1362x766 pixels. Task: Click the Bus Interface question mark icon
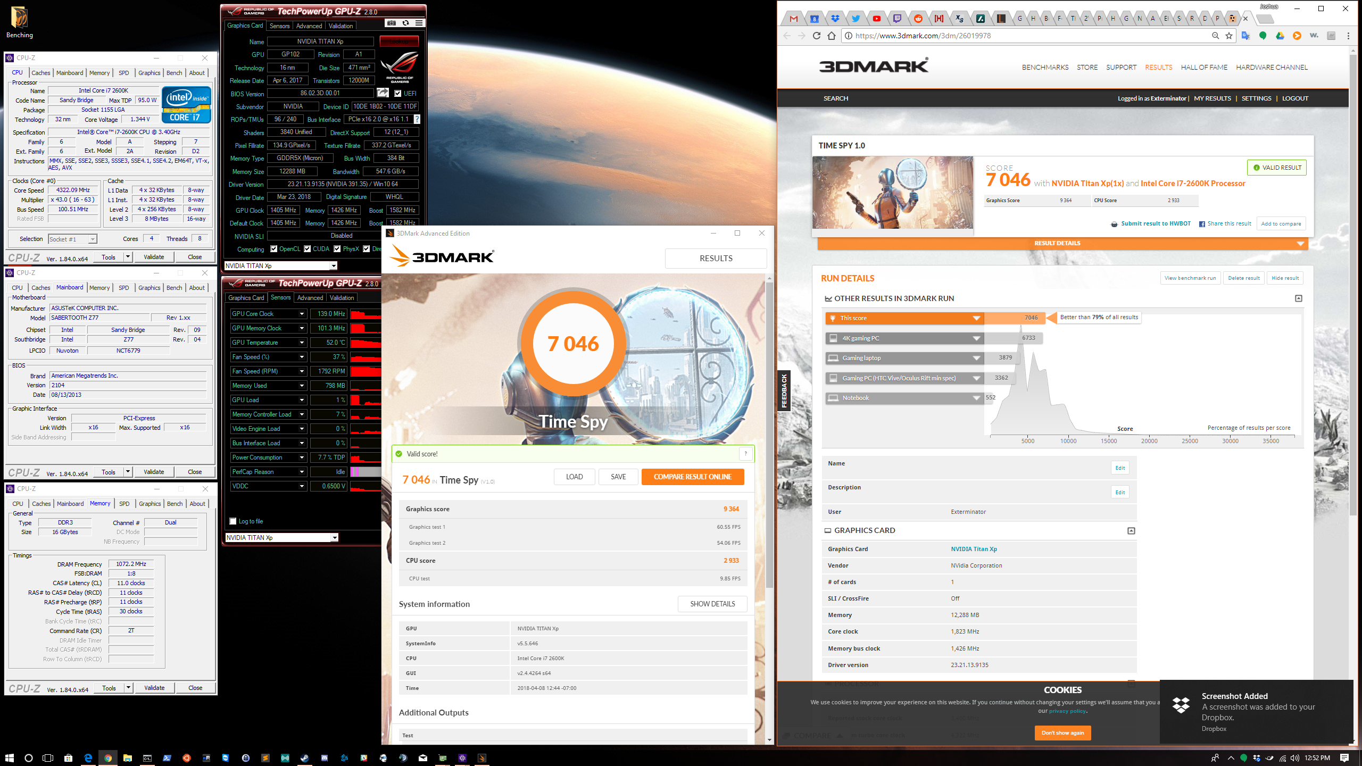tap(417, 119)
